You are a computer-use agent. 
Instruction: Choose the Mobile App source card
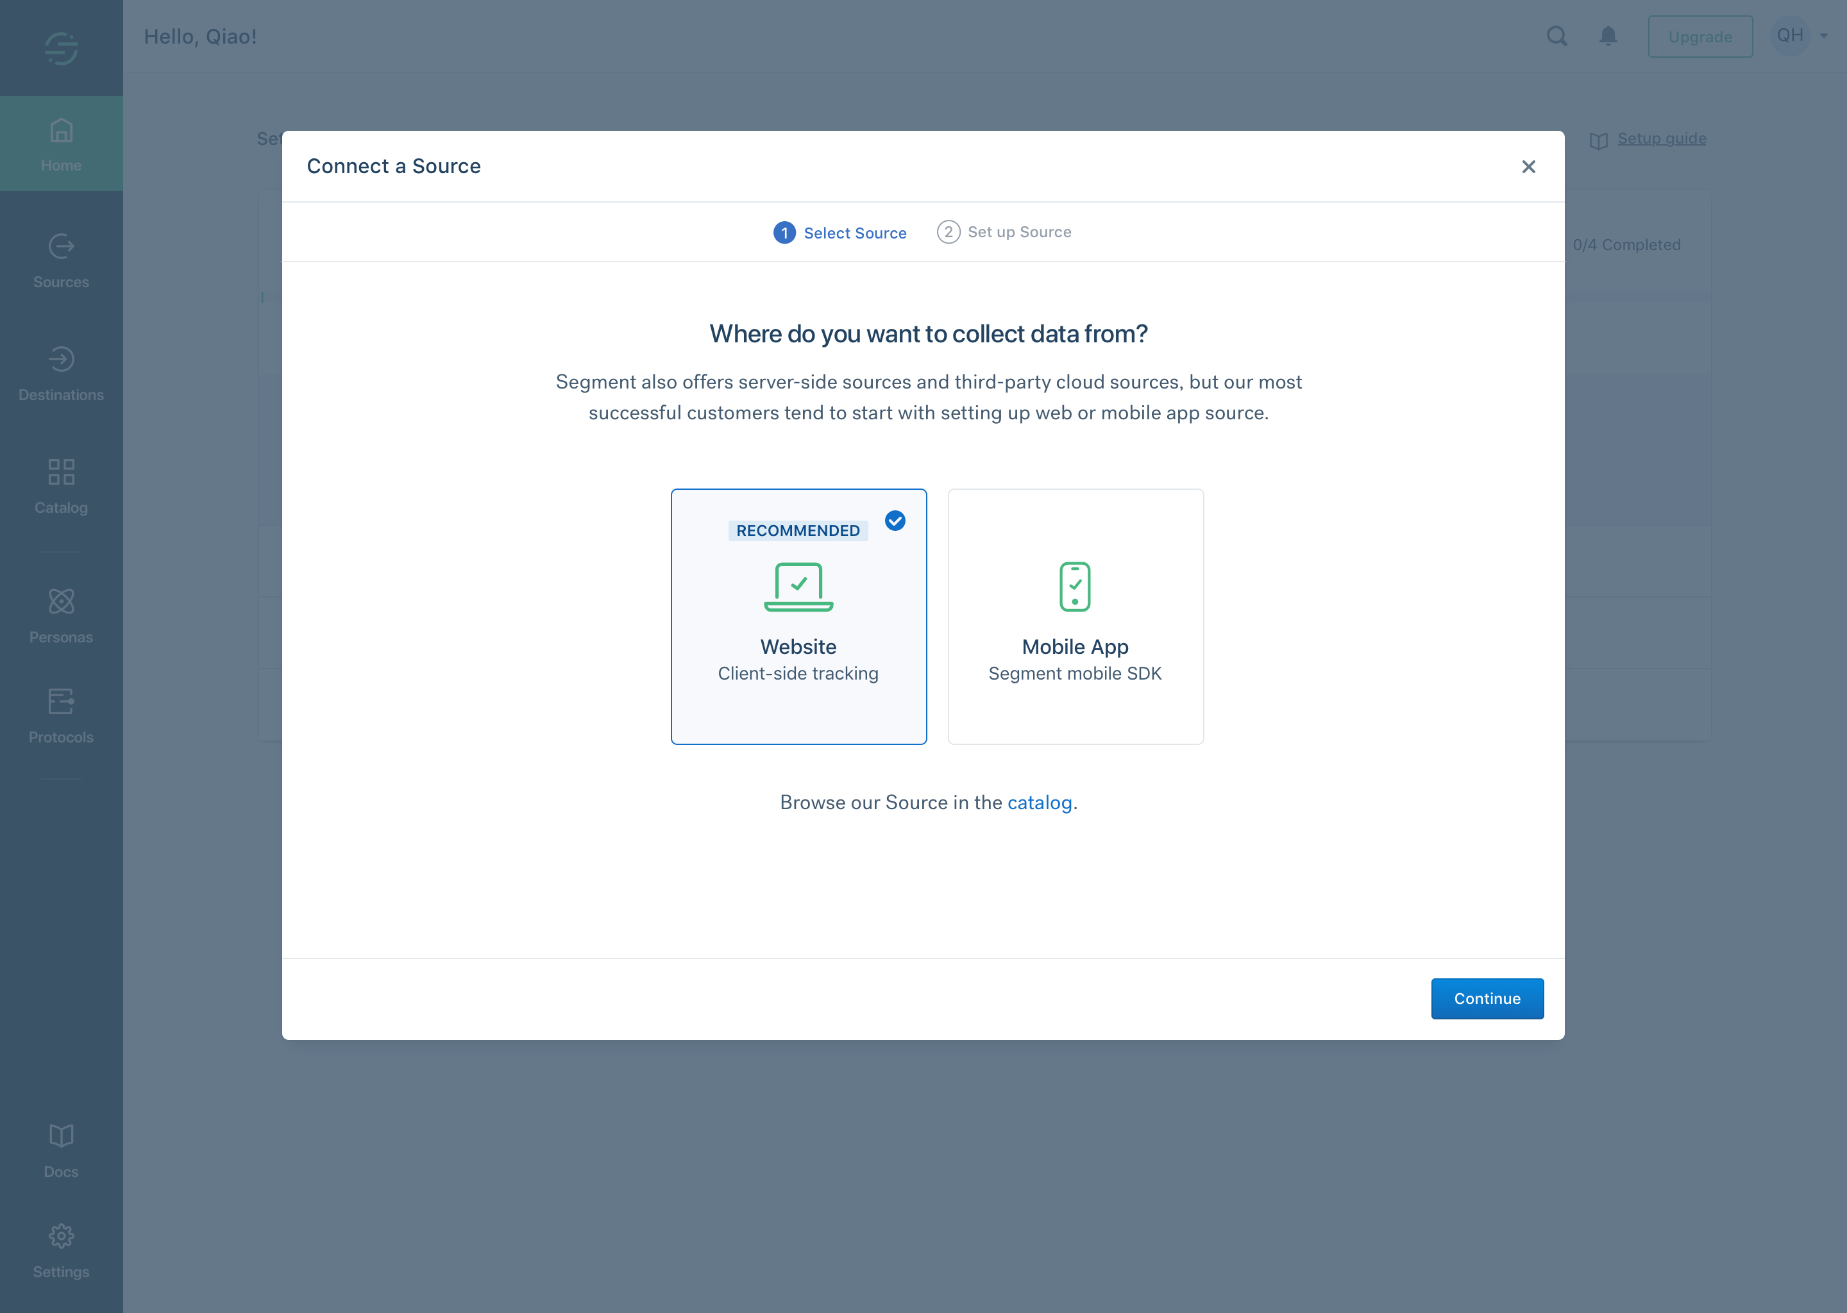(x=1075, y=617)
